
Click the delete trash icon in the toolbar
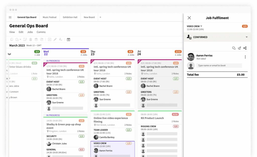pos(31,39)
